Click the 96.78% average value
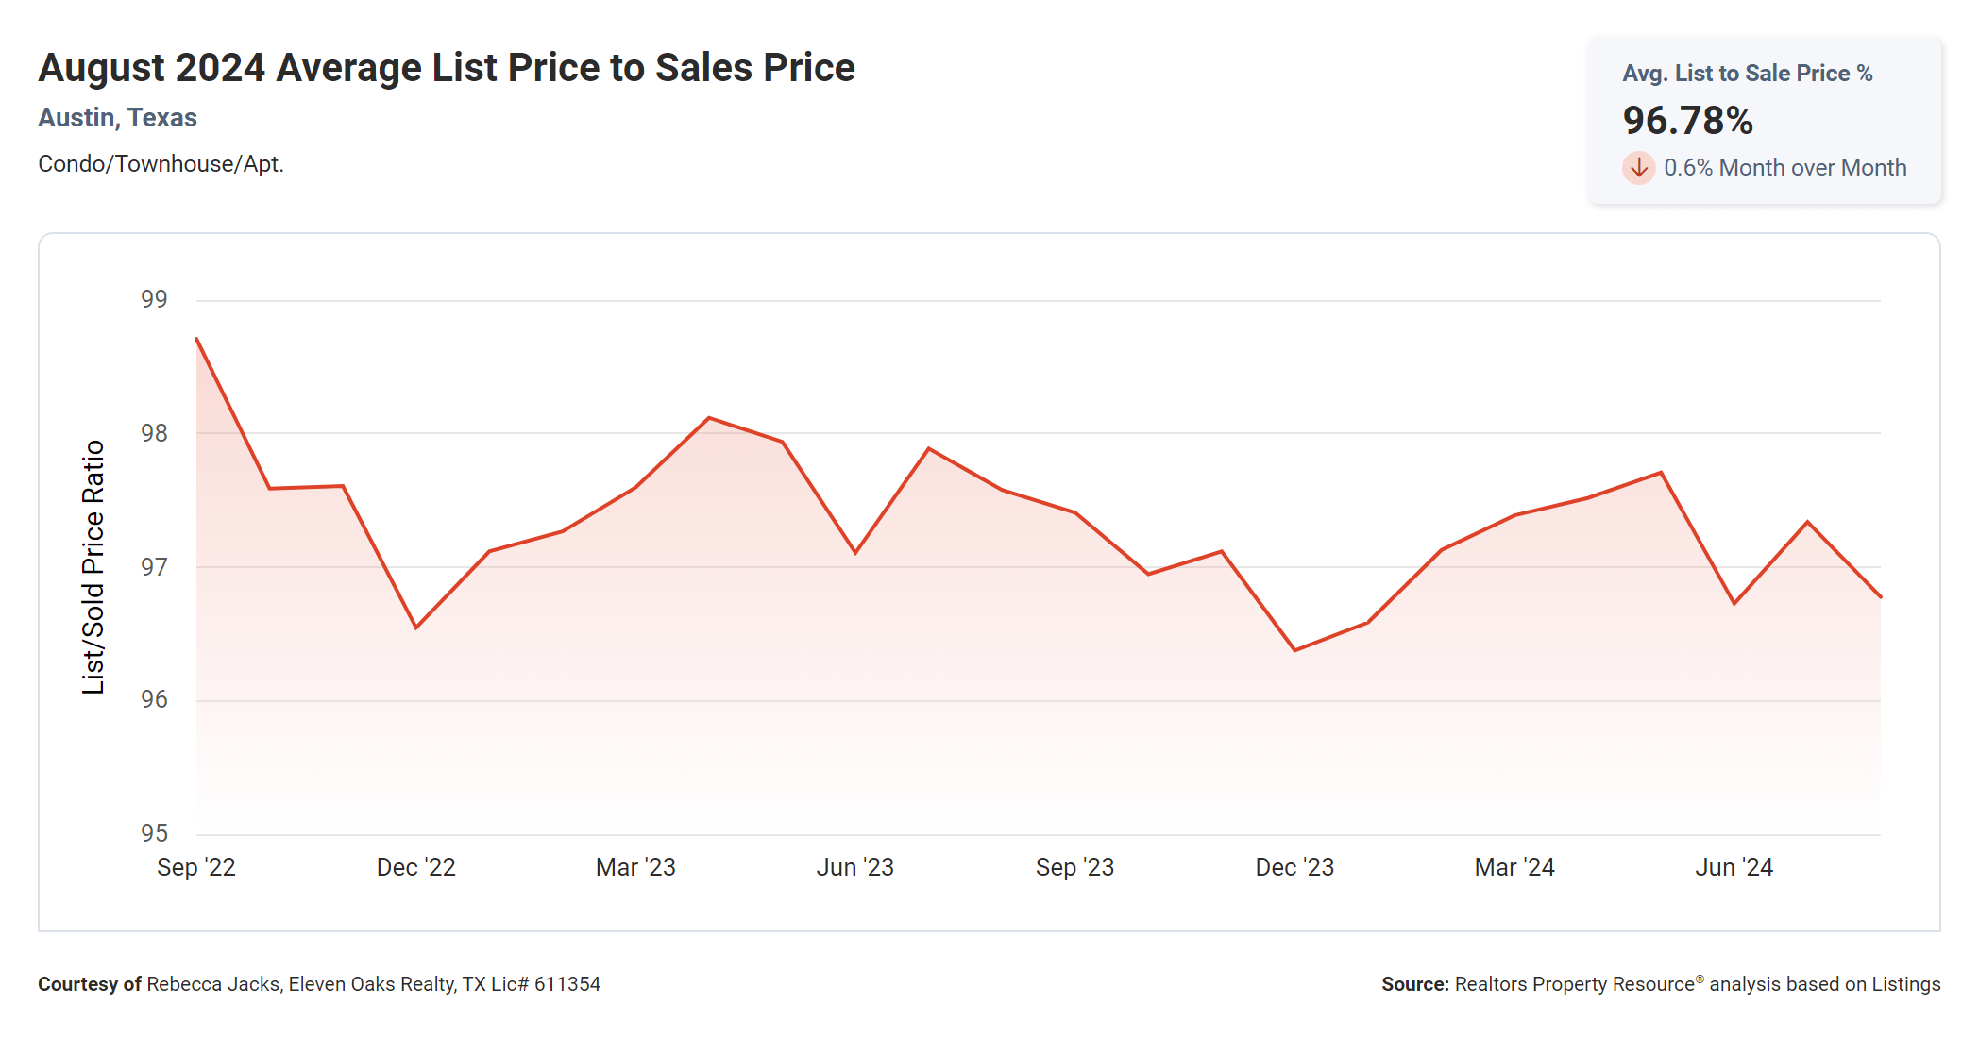 [1687, 121]
